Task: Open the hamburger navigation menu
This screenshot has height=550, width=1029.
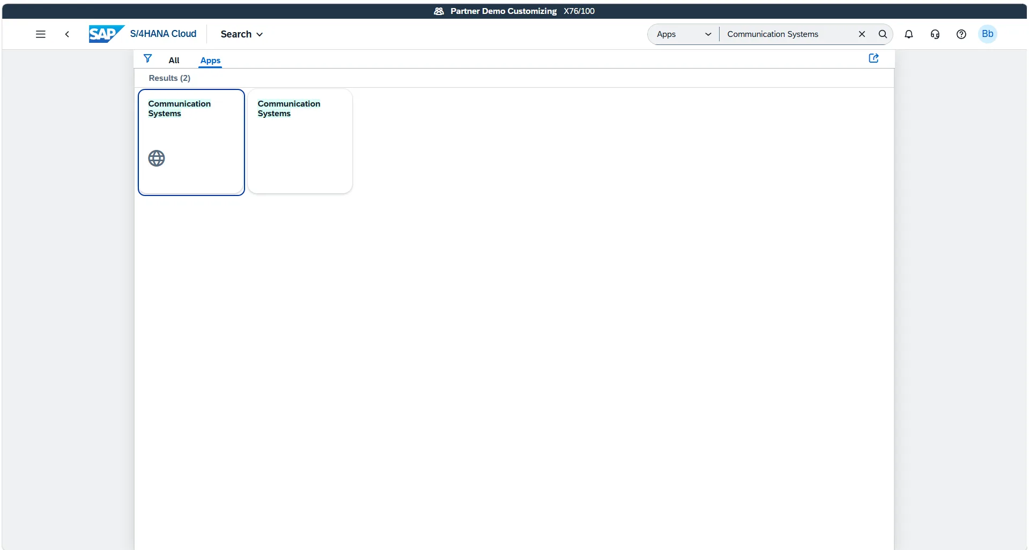Action: pyautogui.click(x=40, y=34)
